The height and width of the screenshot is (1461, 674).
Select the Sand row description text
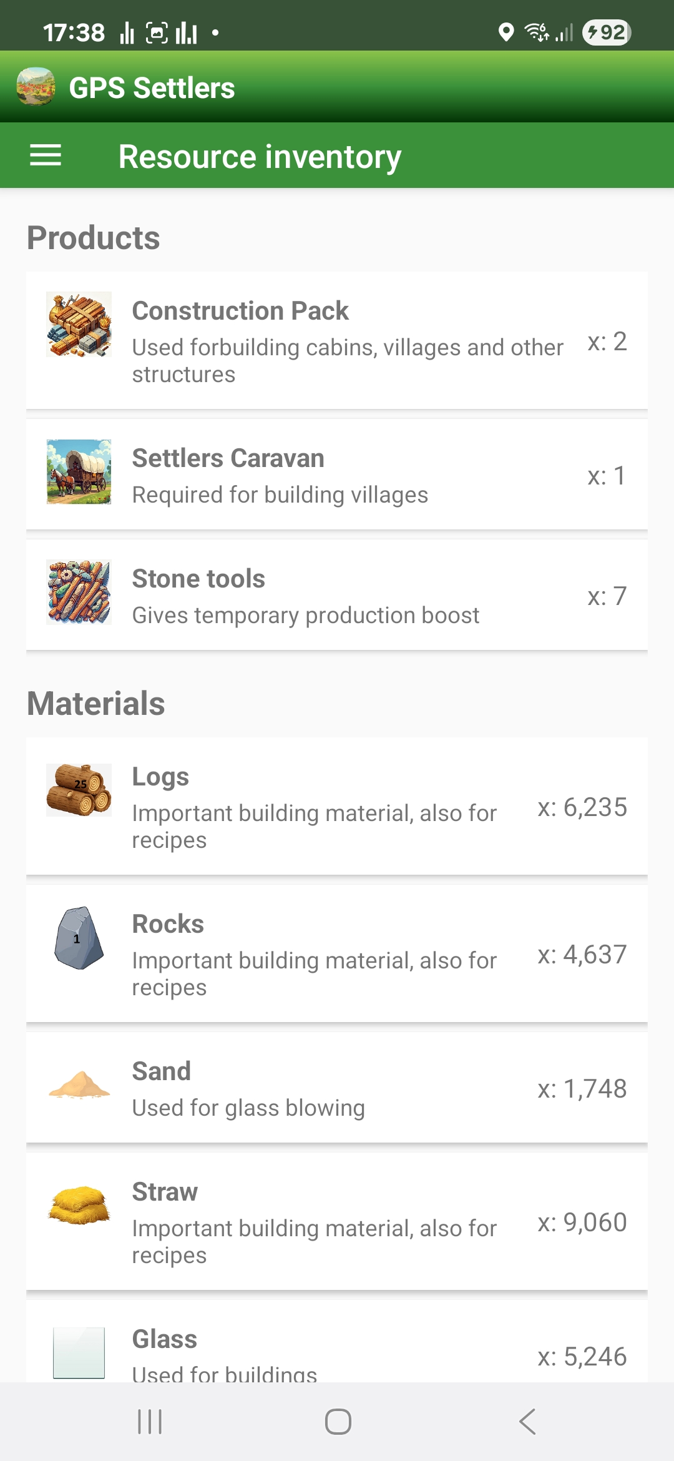click(248, 1108)
